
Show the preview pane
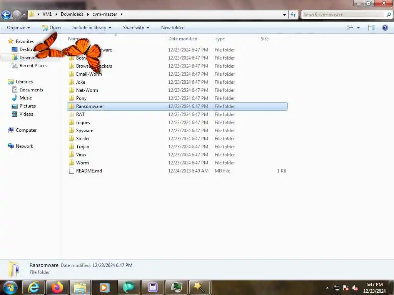tap(371, 28)
